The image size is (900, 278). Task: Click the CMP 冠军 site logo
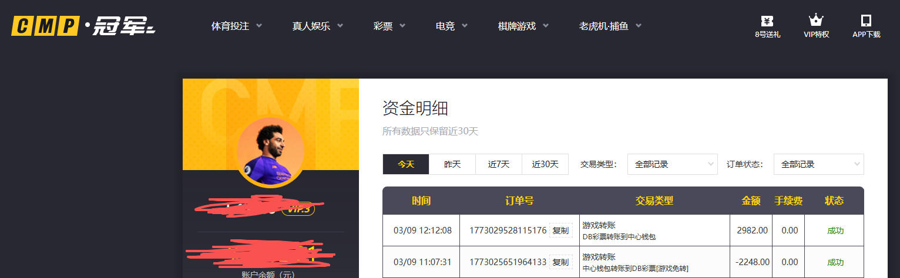(x=83, y=26)
